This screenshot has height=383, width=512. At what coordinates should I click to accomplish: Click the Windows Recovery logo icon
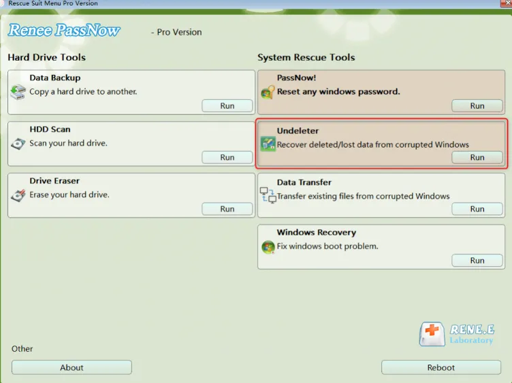pos(268,247)
